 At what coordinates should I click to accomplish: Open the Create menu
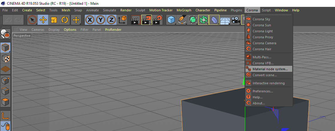tap(27, 10)
